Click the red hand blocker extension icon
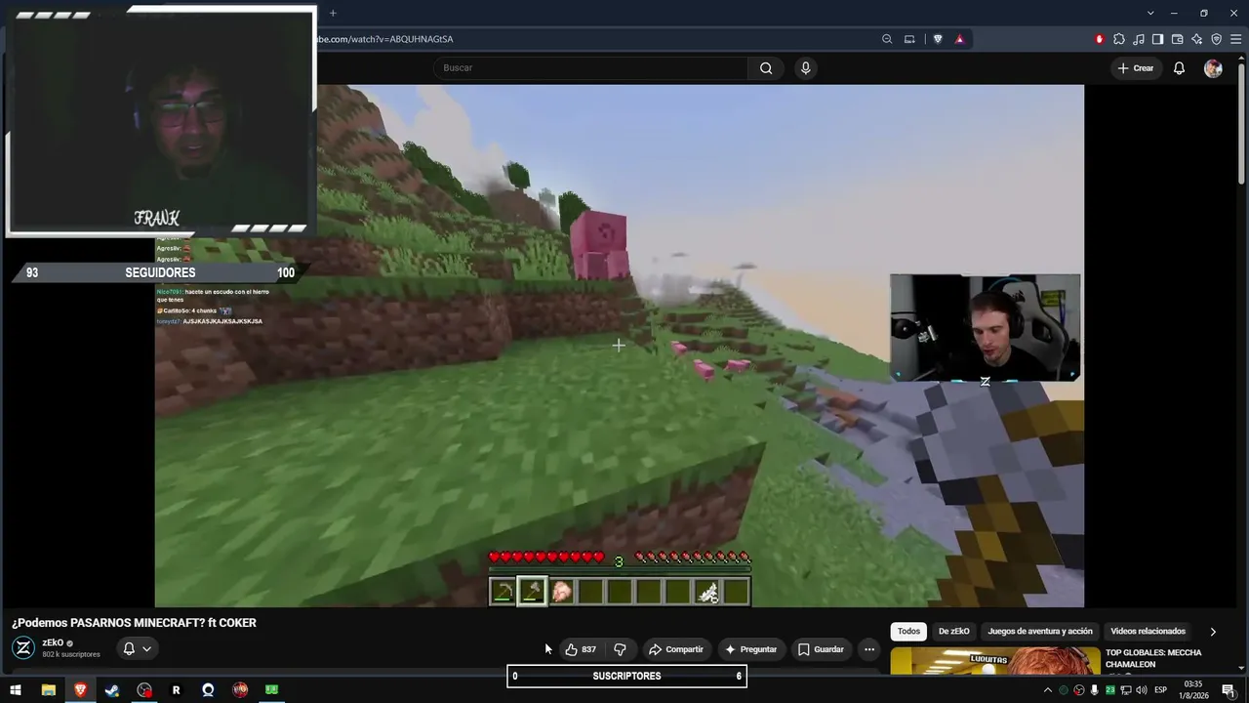The height and width of the screenshot is (703, 1249). point(1100,39)
